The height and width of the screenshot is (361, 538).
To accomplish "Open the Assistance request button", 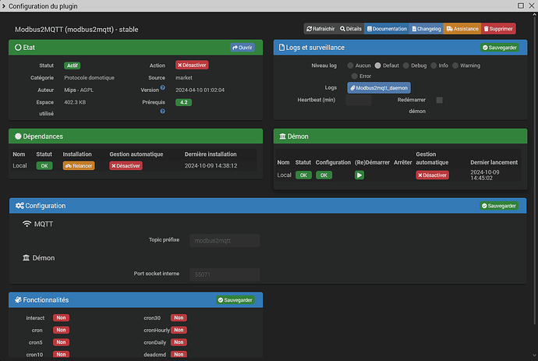I will point(462,29).
